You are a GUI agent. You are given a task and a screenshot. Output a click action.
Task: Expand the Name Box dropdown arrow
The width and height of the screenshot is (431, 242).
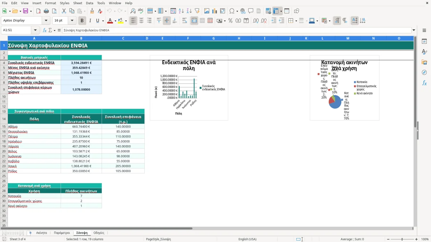click(x=35, y=30)
